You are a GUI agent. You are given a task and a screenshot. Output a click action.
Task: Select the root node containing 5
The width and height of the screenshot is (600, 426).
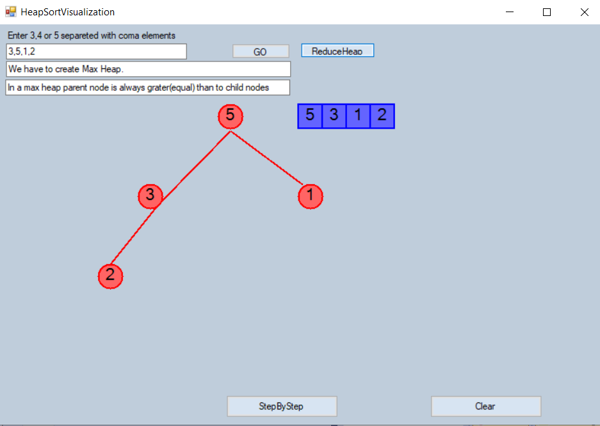coord(230,116)
